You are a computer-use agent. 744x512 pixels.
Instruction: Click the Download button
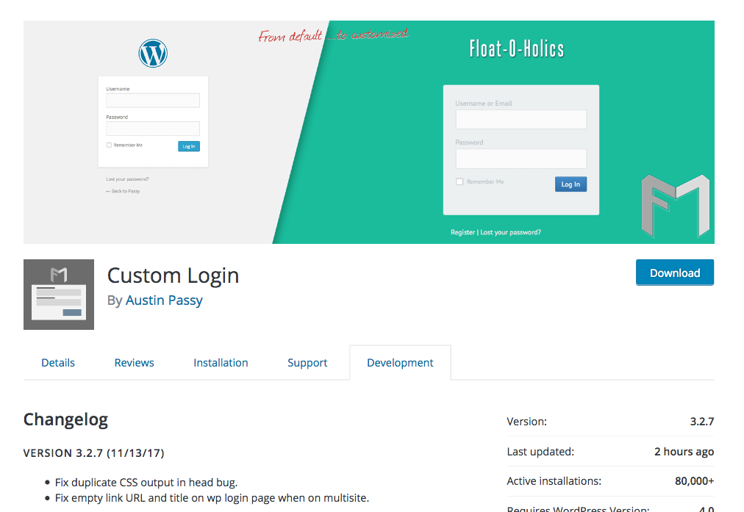click(x=675, y=273)
